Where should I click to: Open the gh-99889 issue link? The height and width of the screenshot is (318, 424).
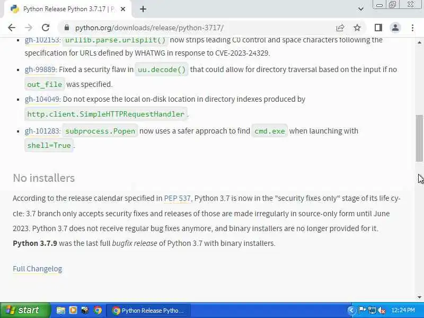[41, 69]
